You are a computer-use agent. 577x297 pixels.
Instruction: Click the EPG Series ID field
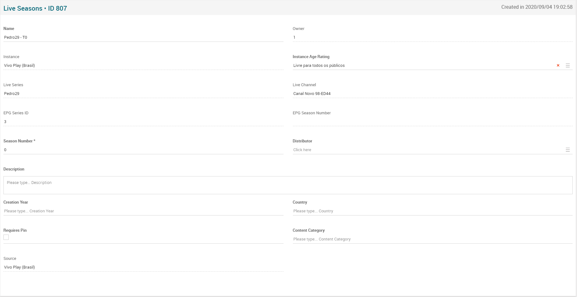coord(143,122)
